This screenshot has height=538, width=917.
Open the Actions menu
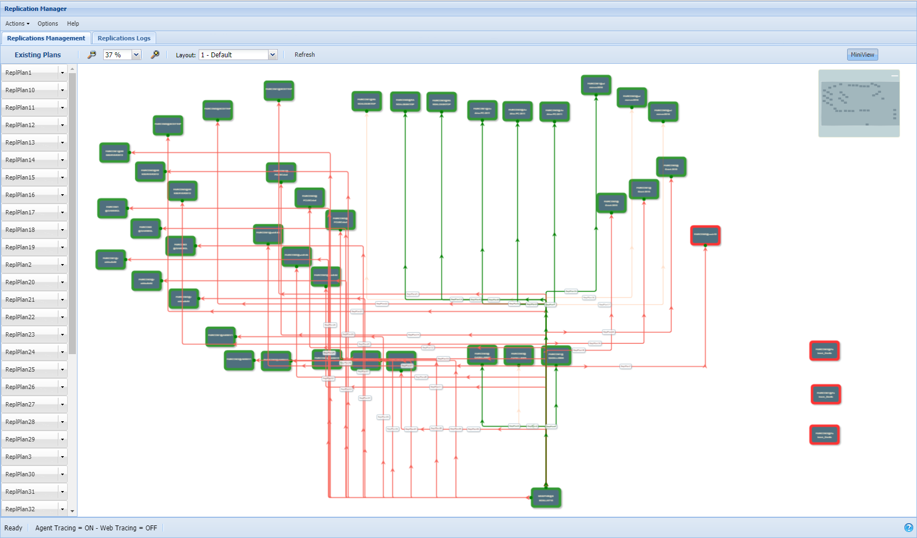point(17,23)
